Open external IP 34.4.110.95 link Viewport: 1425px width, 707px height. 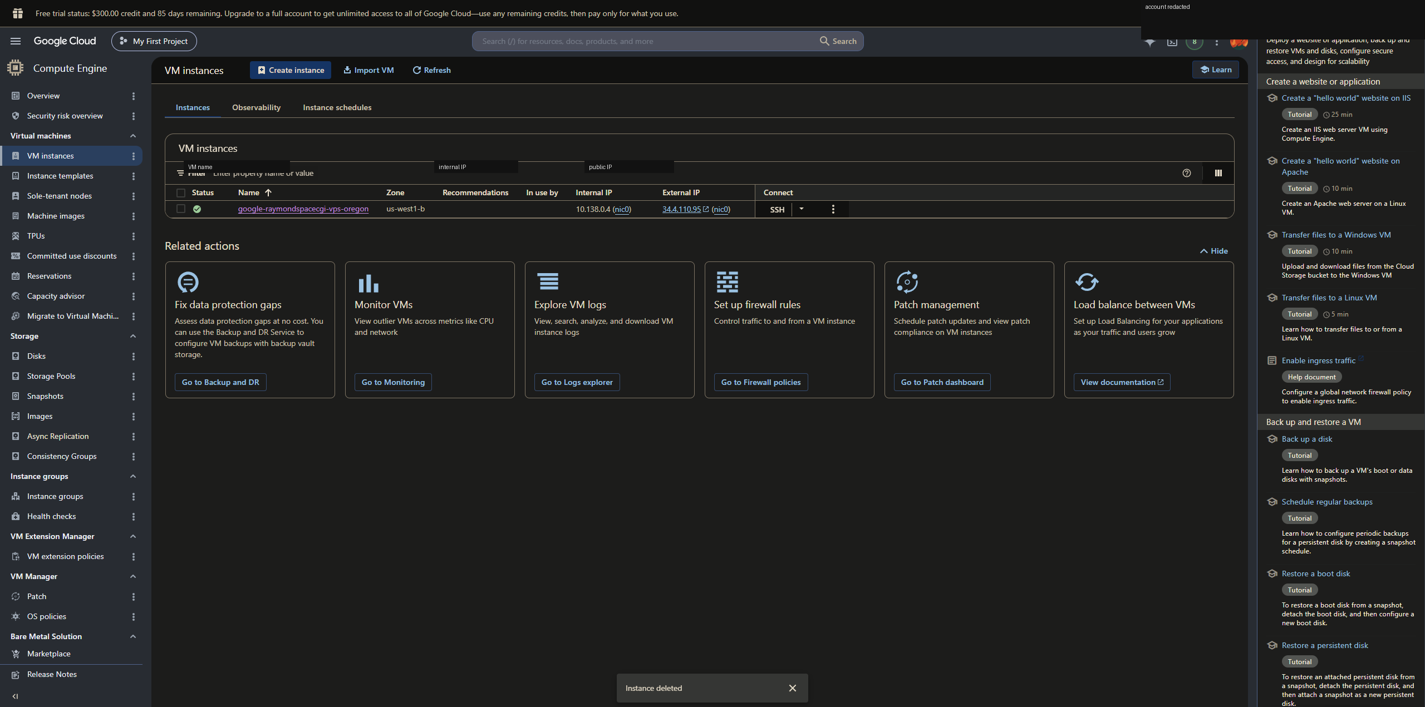tap(681, 209)
